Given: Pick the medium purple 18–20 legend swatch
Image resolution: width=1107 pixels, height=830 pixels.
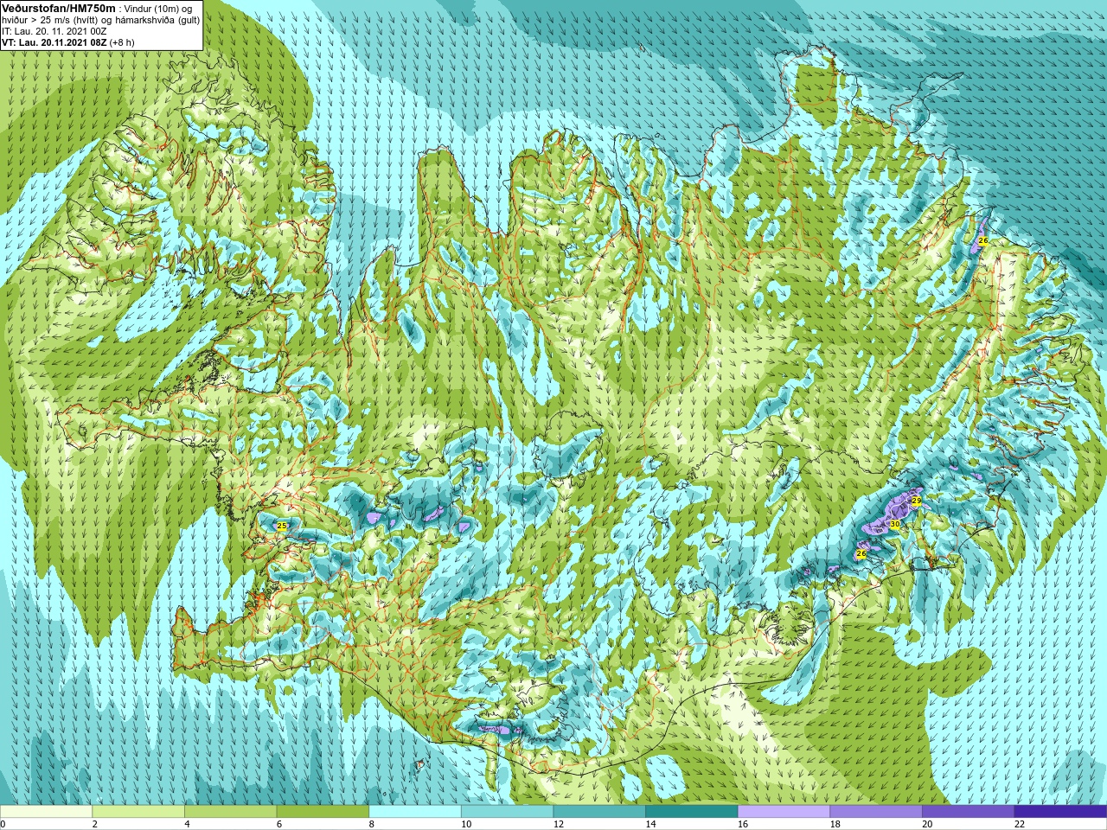Looking at the screenshot, I should pos(876,812).
